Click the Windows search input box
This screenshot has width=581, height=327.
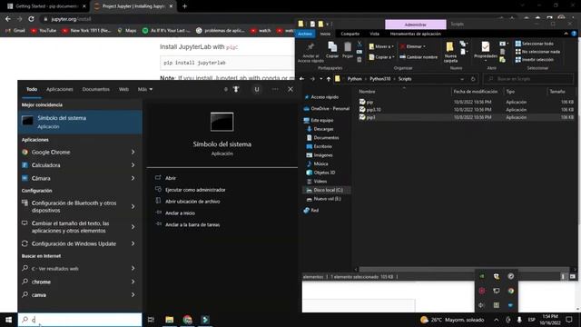(80, 320)
